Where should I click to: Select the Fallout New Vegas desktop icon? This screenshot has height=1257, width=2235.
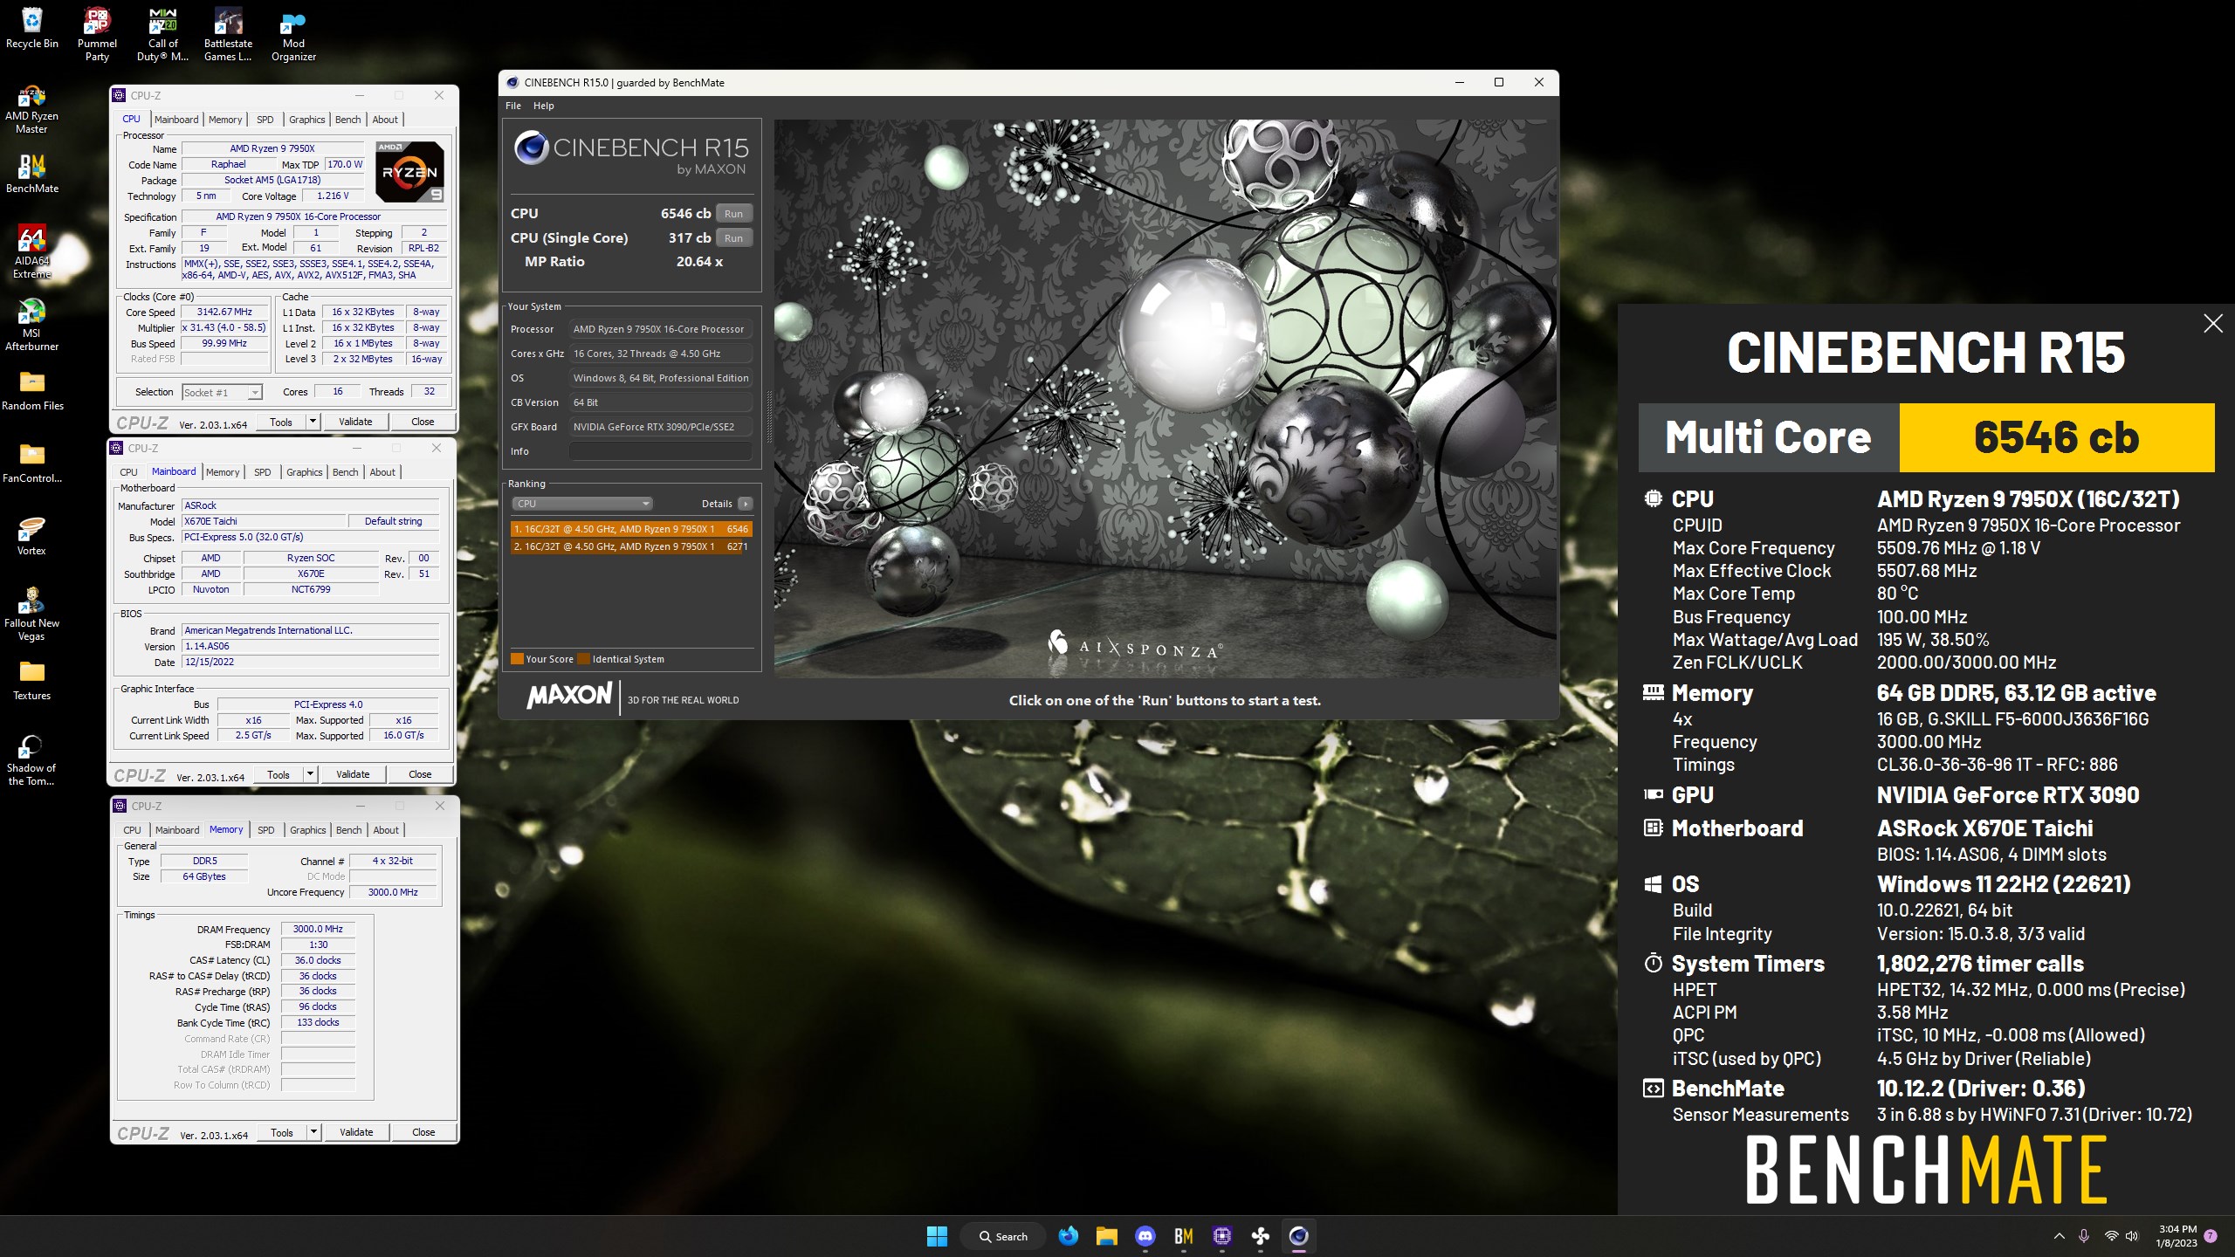32,614
